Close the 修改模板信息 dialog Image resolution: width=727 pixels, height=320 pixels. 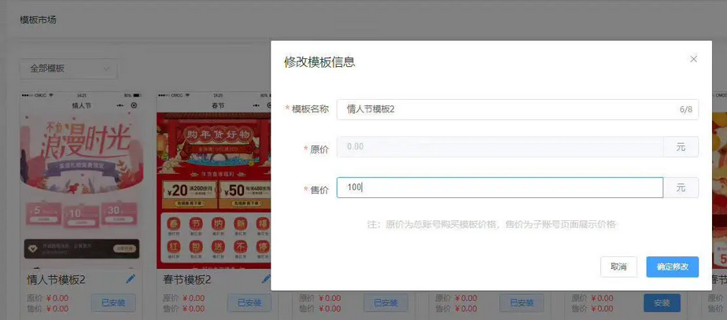tap(693, 59)
